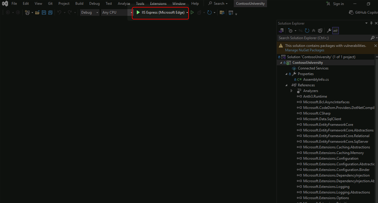This screenshot has width=378, height=203.
Task: Click the New Project toolbar icon
Action: [x=27, y=12]
